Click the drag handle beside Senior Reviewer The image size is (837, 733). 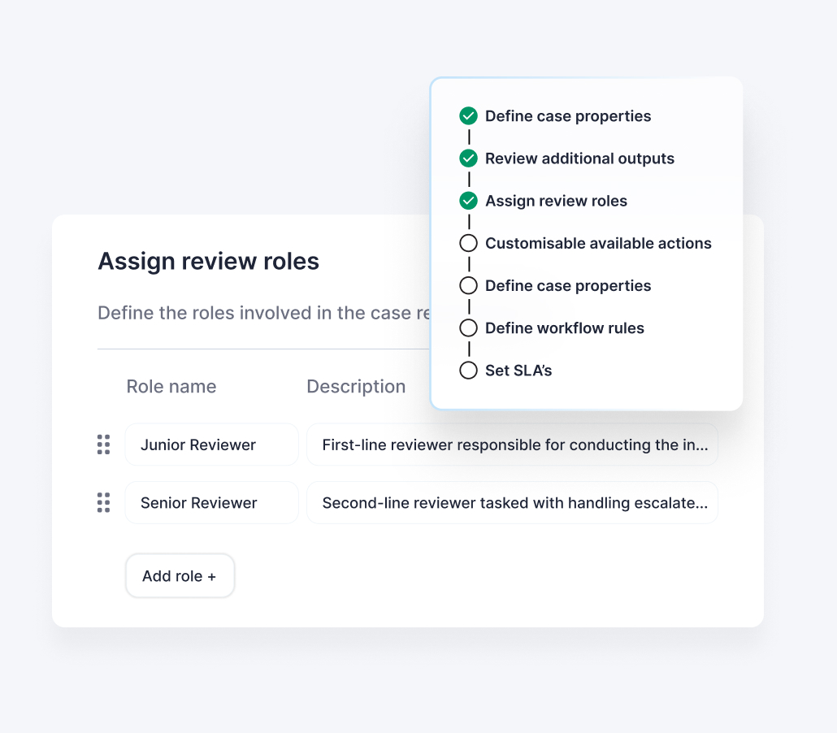coord(103,503)
